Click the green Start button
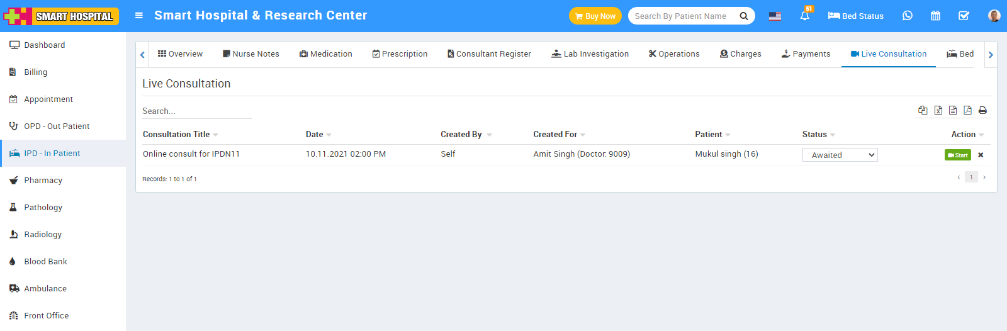The width and height of the screenshot is (1007, 331). [957, 155]
